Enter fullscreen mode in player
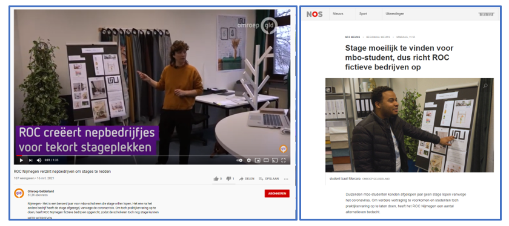The image size is (509, 226). tap(284, 160)
